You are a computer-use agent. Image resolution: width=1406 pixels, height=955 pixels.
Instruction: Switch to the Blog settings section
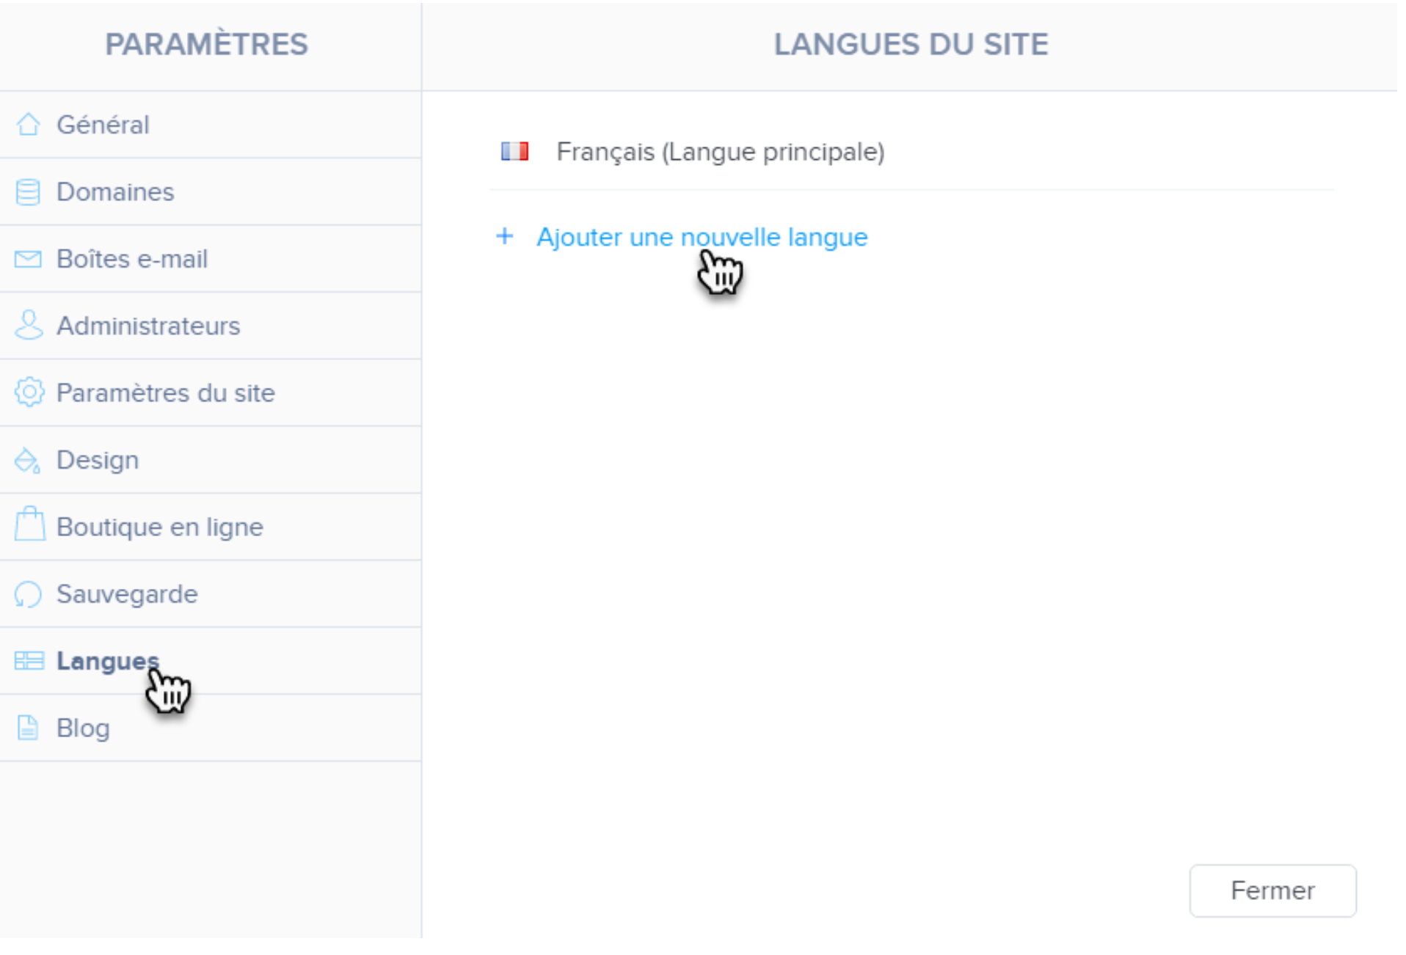(82, 728)
